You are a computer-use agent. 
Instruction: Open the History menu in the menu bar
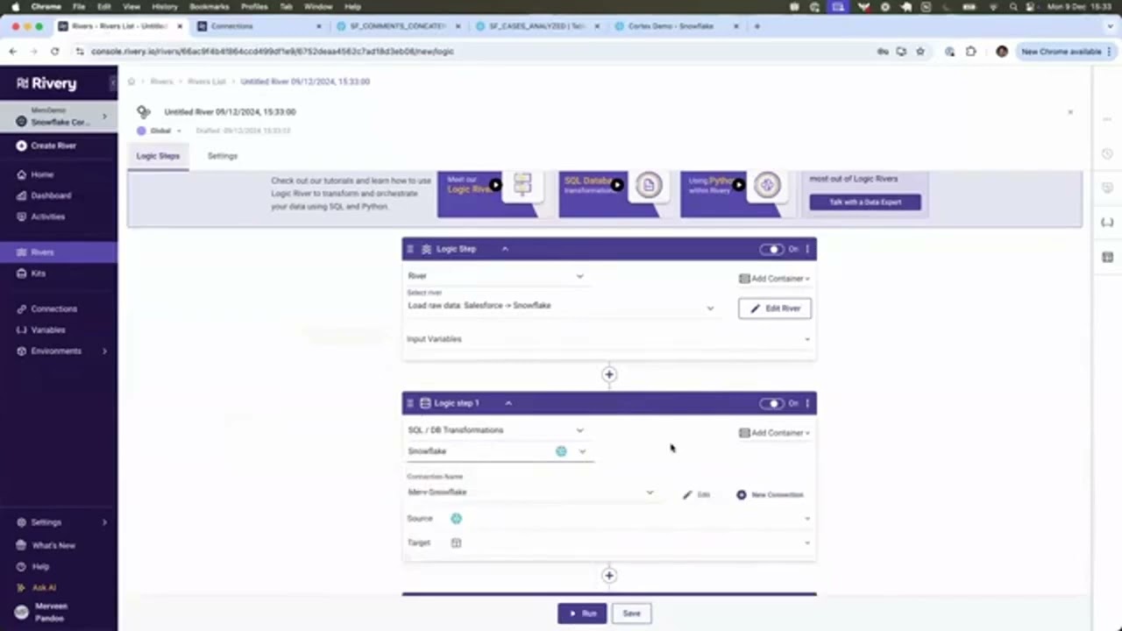[x=164, y=6]
